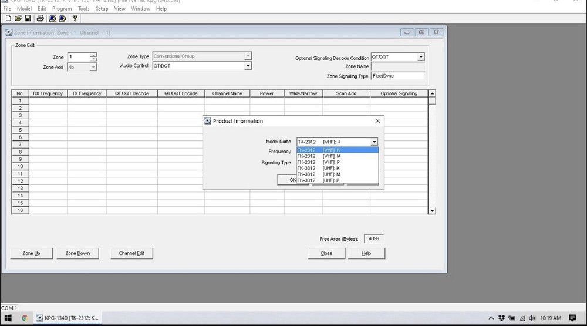
Task: Open the Setup menu
Action: pyautogui.click(x=102, y=9)
